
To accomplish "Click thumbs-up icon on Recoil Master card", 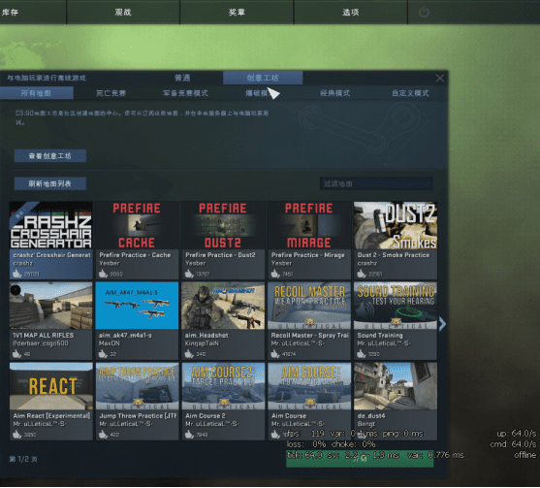I will [275, 354].
